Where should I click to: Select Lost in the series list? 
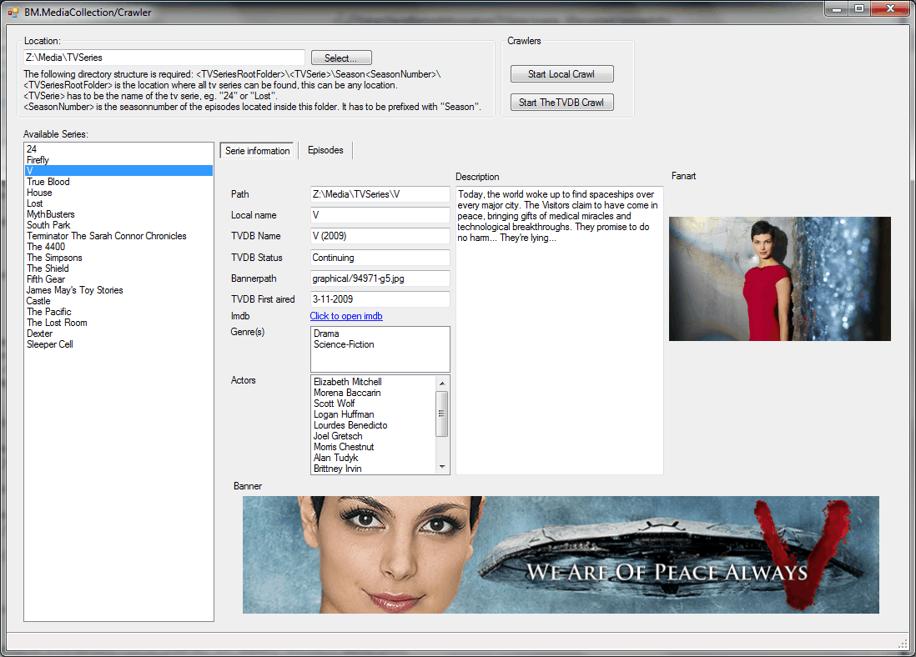[x=118, y=203]
